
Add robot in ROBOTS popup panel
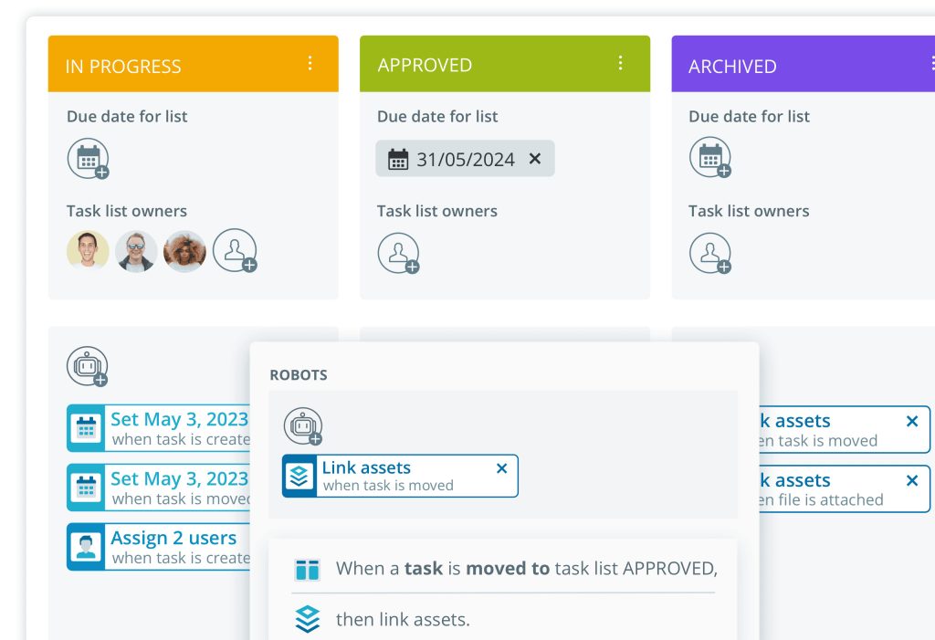[303, 426]
